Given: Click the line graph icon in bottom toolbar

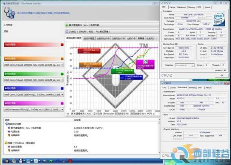Looking at the screenshot, I should [36, 161].
